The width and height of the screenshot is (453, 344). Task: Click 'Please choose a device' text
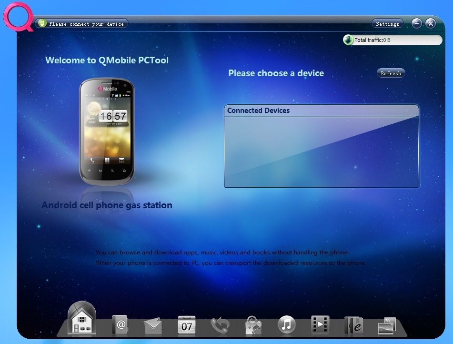(x=276, y=73)
